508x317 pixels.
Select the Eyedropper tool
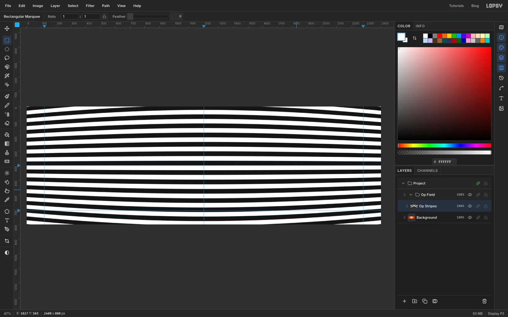pyautogui.click(x=7, y=200)
